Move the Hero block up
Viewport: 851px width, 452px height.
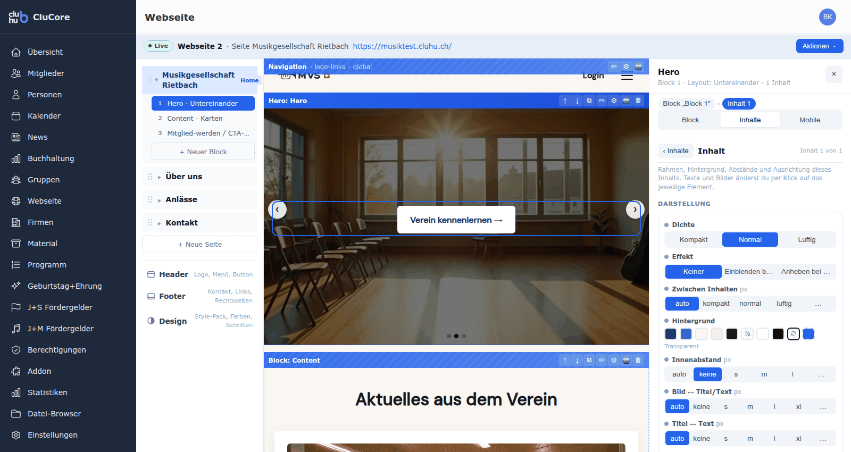[565, 101]
